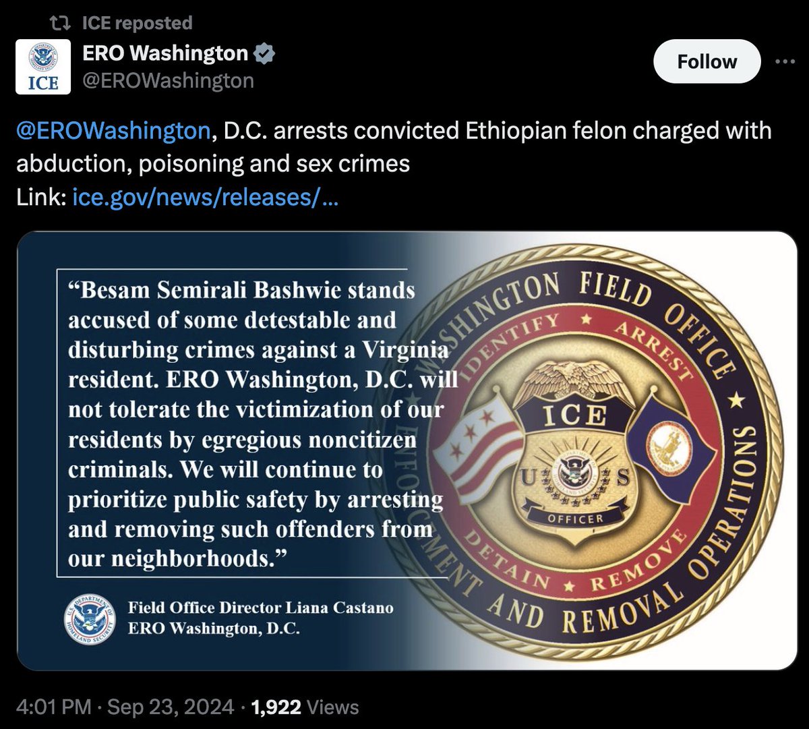Viewport: 809px width, 729px height.
Task: Click the Field Office Director Liana Castano caption
Action: (x=261, y=617)
